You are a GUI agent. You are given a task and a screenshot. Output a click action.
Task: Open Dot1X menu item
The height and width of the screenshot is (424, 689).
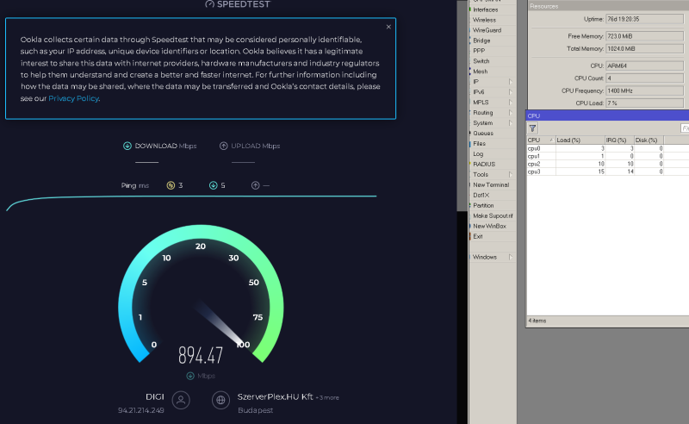click(481, 195)
